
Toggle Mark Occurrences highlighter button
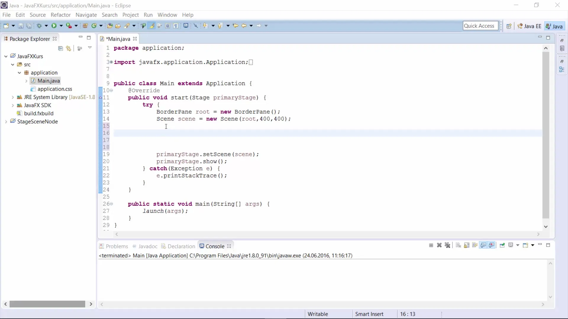[152, 26]
